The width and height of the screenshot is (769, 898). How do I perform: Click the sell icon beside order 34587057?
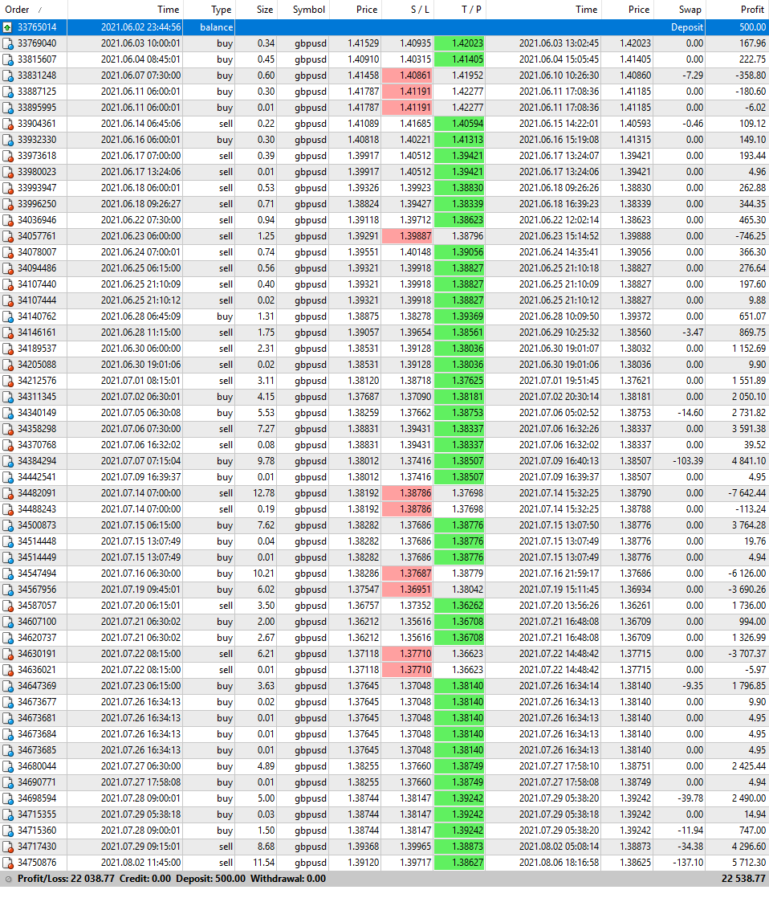pos(7,606)
